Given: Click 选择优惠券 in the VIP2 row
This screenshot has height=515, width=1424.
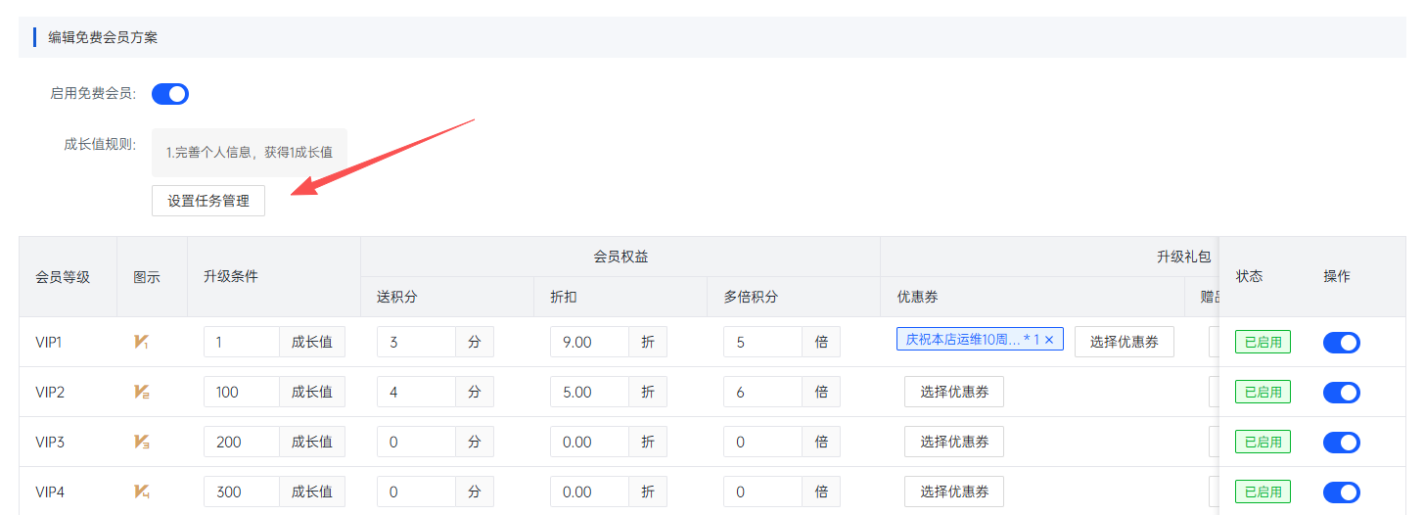Looking at the screenshot, I should [954, 392].
